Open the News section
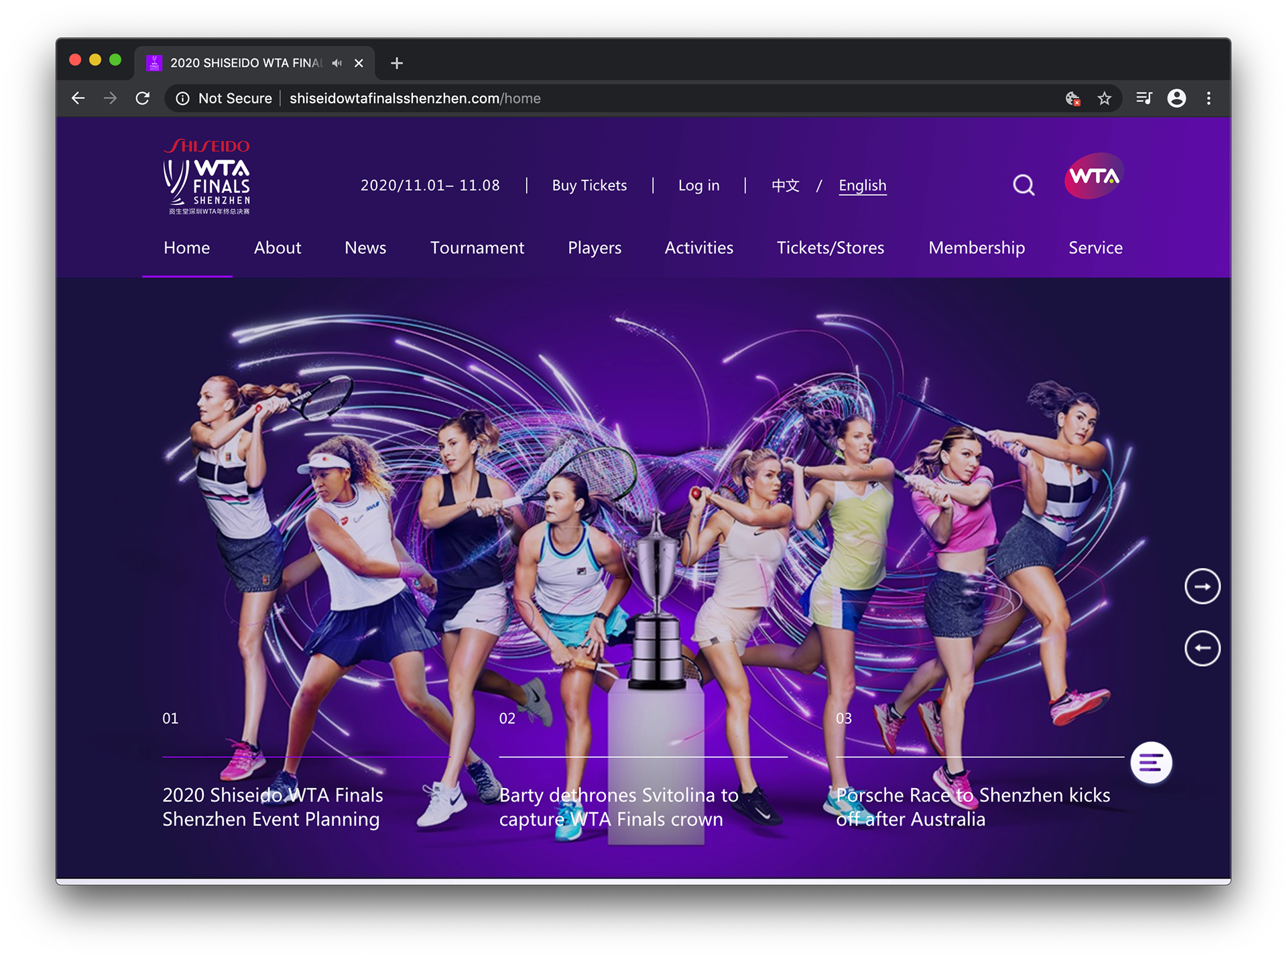 365,248
